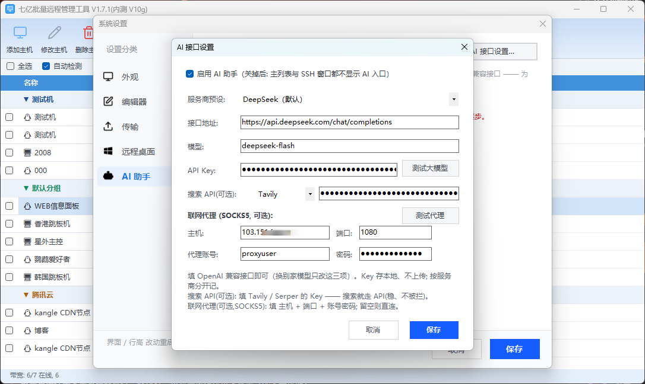Open the 服务商预设 DeepSeek dropdown
Screen dimensions: 645x384
coord(454,100)
